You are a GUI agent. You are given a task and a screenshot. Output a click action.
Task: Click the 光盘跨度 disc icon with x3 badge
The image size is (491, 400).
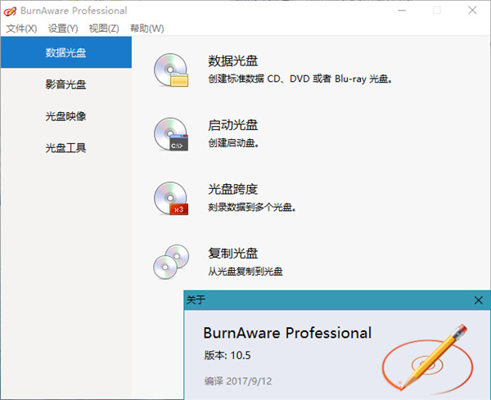(x=171, y=199)
